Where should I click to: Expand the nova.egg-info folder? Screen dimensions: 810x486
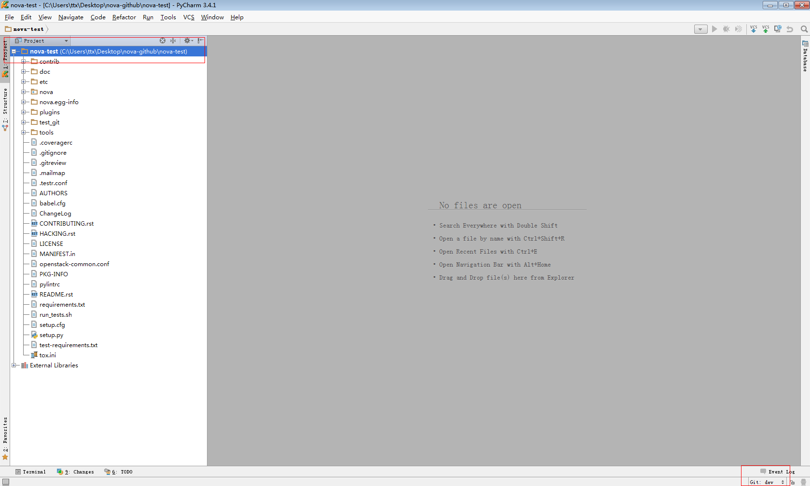[23, 102]
